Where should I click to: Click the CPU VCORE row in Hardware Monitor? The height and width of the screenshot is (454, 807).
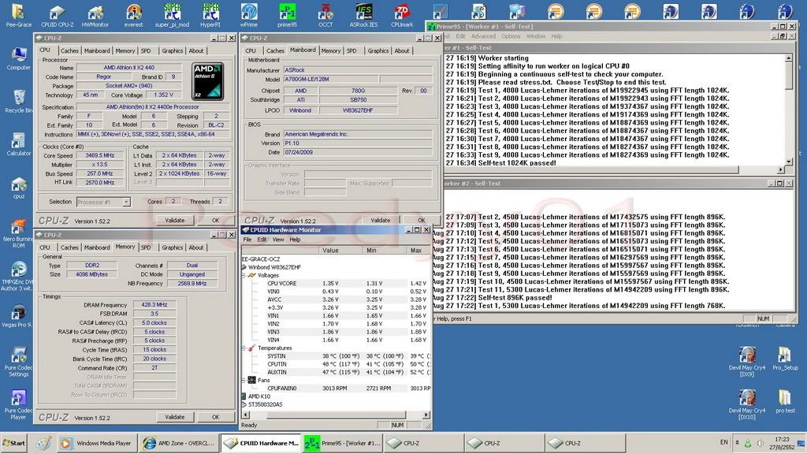click(x=336, y=283)
